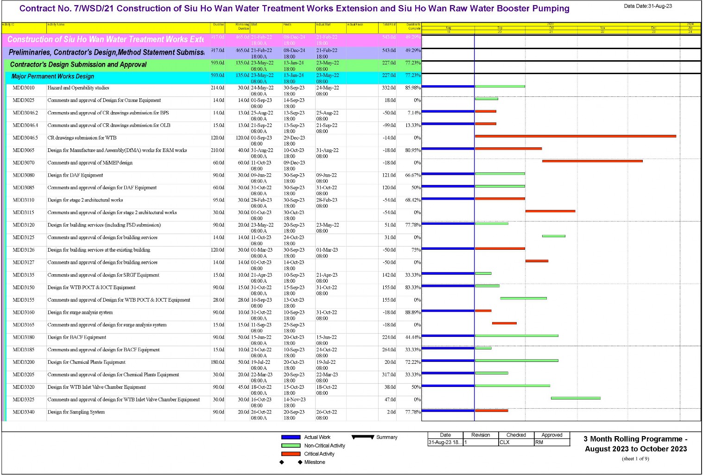Click the -99.0d total float value
The image size is (703, 475).
point(389,126)
